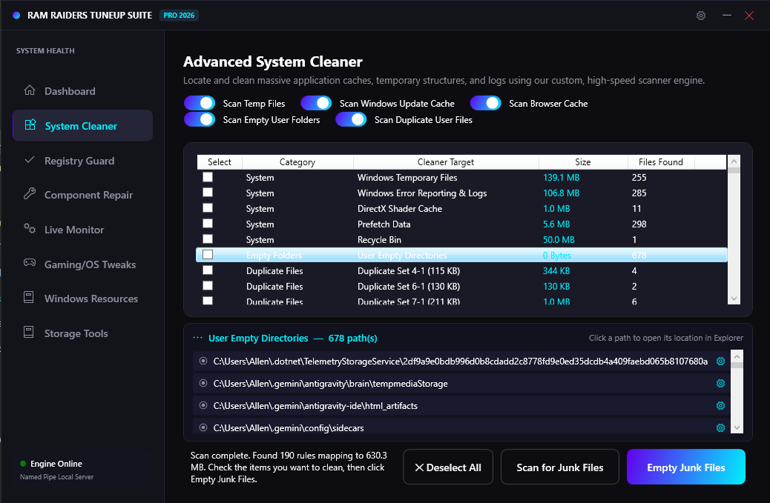Click the Windows Resources icon
The width and height of the screenshot is (770, 503).
point(29,297)
